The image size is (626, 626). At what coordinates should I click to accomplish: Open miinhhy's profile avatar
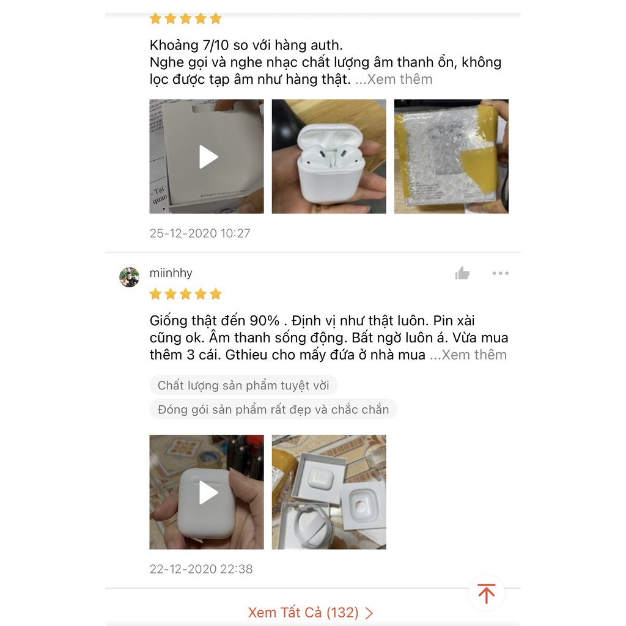[x=130, y=277]
